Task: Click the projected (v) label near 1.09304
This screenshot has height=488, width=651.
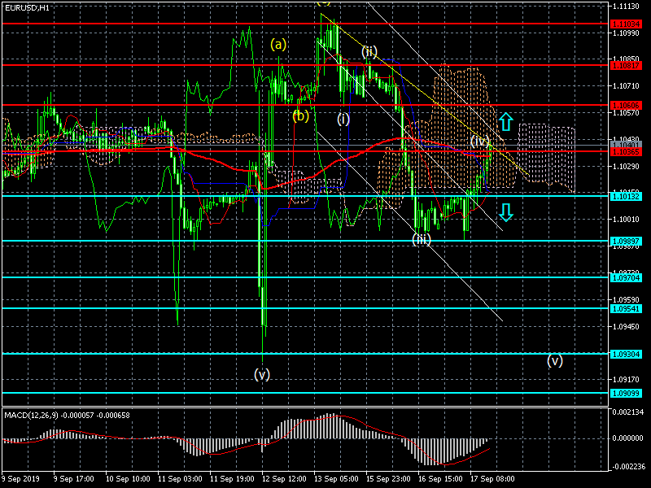Action: click(555, 360)
